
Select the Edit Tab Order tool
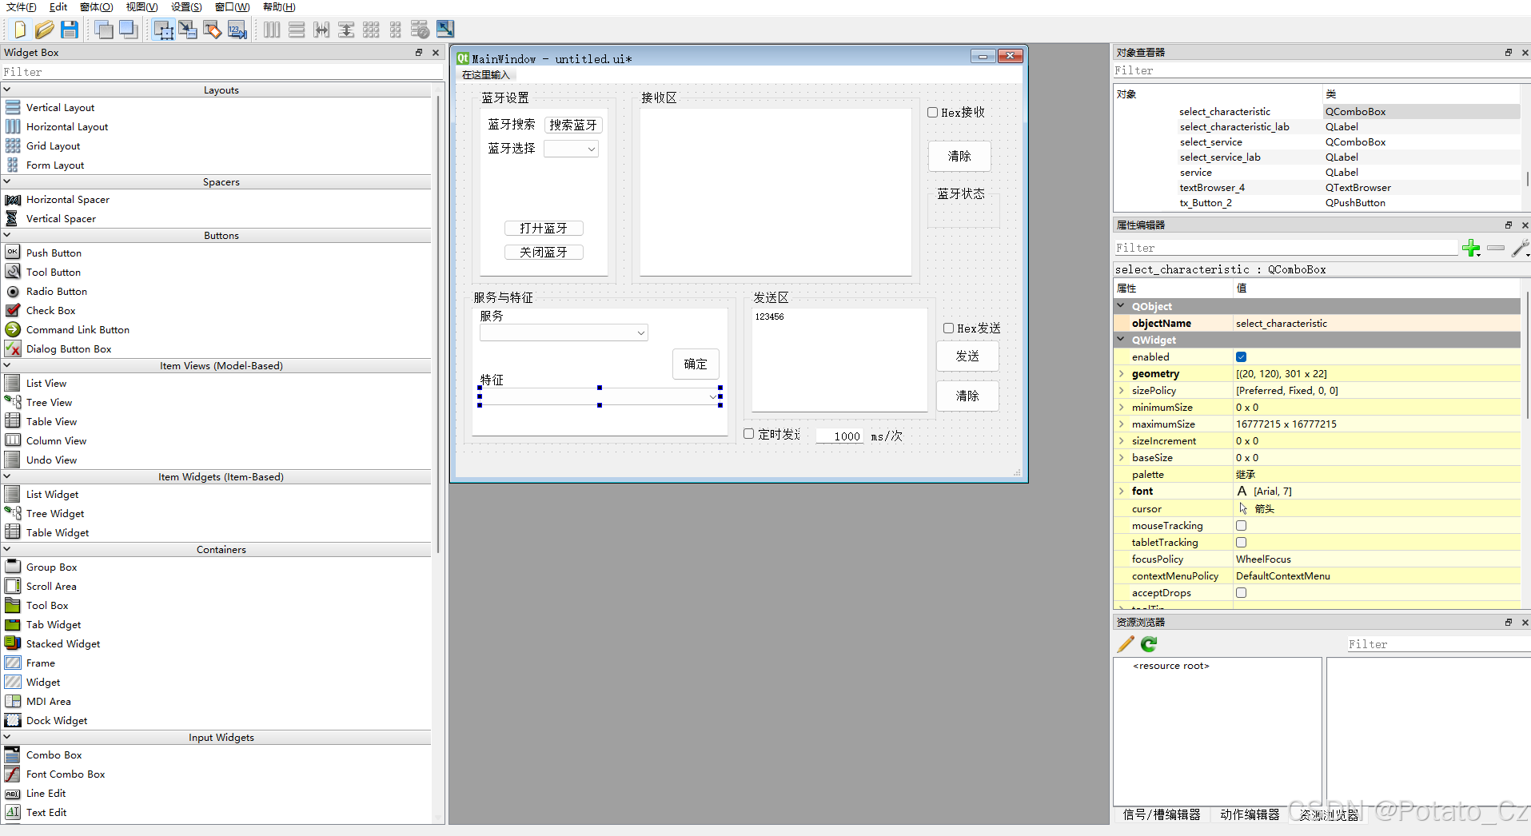pos(237,30)
